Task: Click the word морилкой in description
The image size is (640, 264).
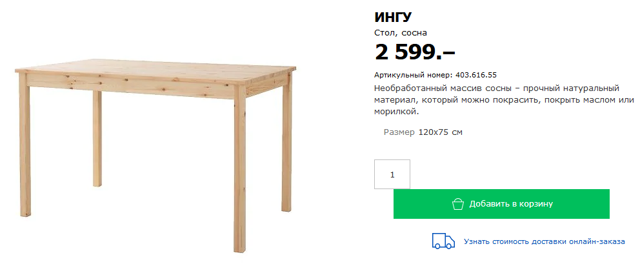Action: click(x=396, y=112)
